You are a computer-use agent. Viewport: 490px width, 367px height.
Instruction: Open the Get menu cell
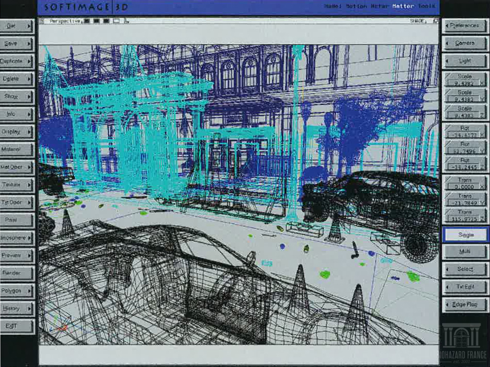[17, 26]
